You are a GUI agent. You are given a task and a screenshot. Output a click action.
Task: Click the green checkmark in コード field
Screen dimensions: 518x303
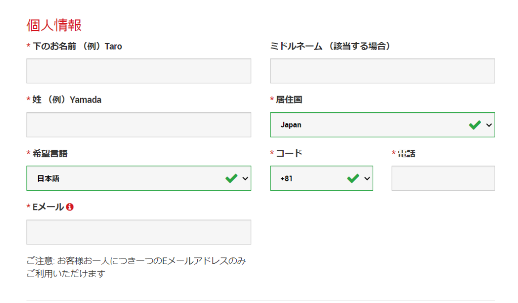[353, 179]
